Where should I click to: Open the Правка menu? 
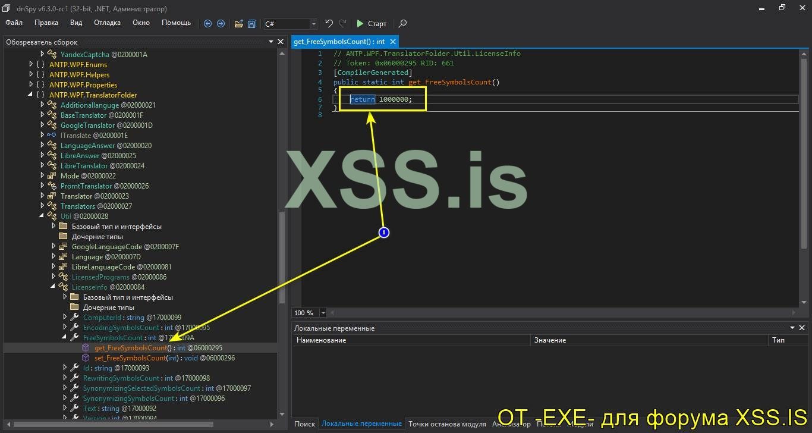coord(46,23)
